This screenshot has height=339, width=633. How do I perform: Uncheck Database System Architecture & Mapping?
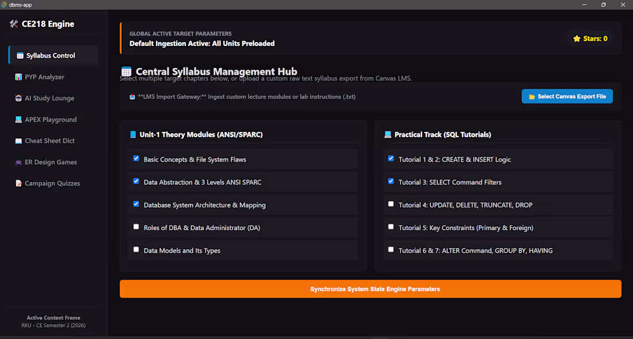coord(136,204)
